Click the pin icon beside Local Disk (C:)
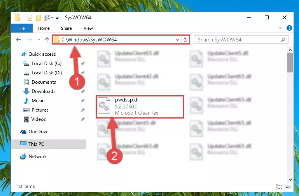 click(82, 64)
